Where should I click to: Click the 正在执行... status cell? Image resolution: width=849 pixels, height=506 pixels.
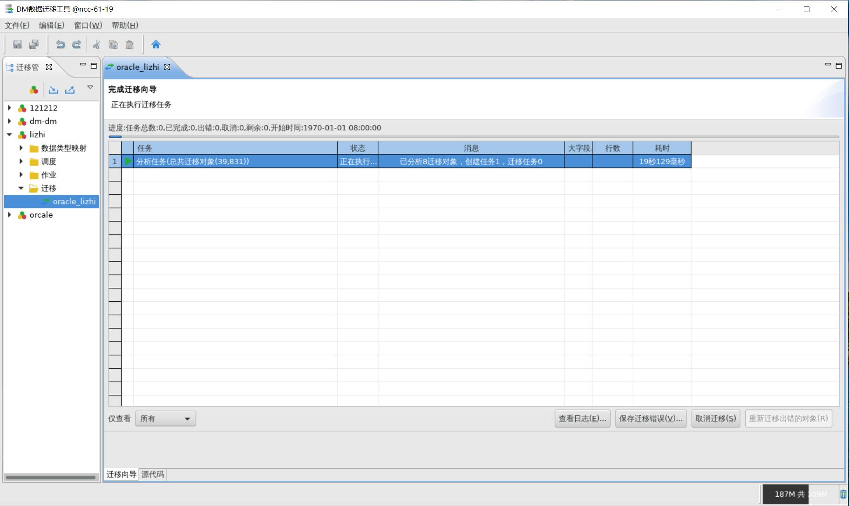pos(358,161)
